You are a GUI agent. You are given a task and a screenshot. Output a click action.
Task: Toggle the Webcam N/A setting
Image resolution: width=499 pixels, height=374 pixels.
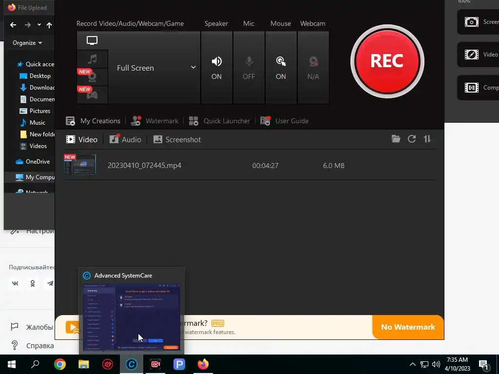coord(313,67)
